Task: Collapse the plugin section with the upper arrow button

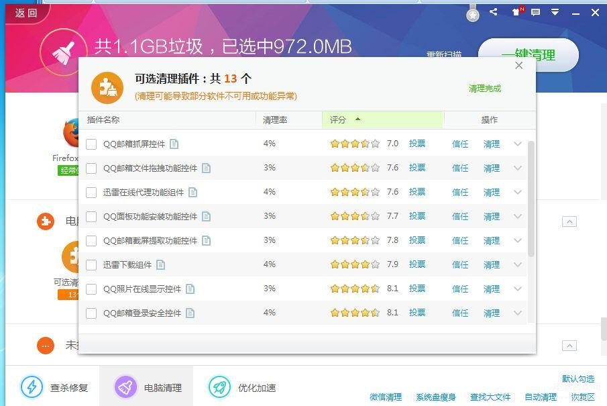Action: pyautogui.click(x=569, y=221)
